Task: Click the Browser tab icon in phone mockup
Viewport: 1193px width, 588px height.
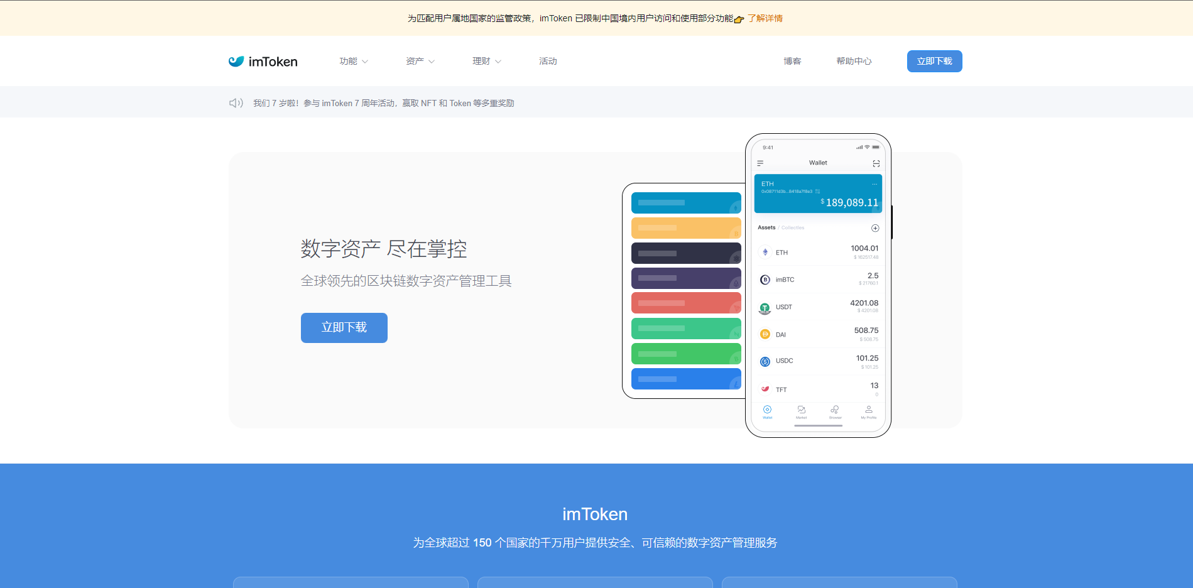Action: point(835,410)
